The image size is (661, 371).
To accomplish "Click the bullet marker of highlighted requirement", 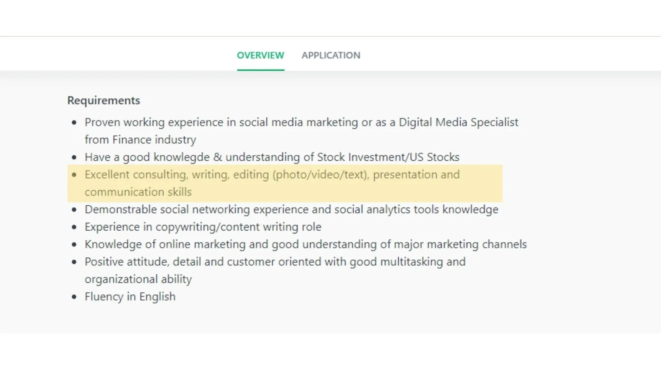I will point(74,174).
